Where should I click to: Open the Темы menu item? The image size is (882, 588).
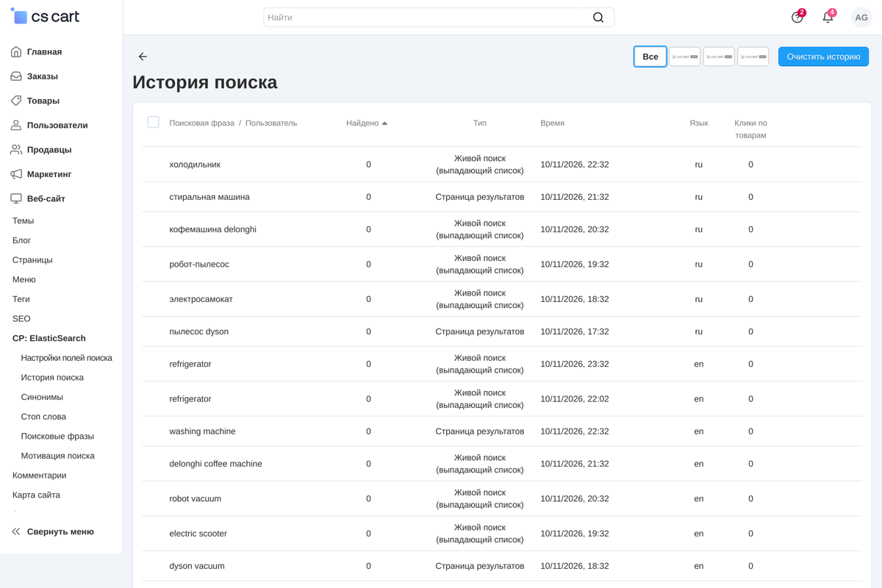[x=23, y=220]
